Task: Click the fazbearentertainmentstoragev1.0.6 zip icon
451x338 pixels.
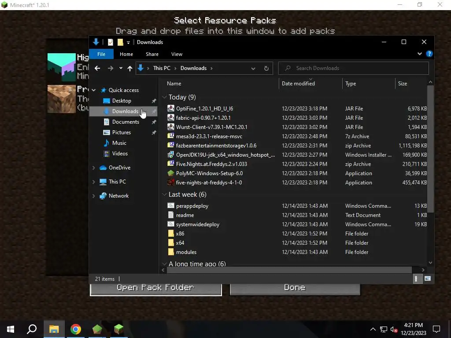Action: click(x=171, y=145)
